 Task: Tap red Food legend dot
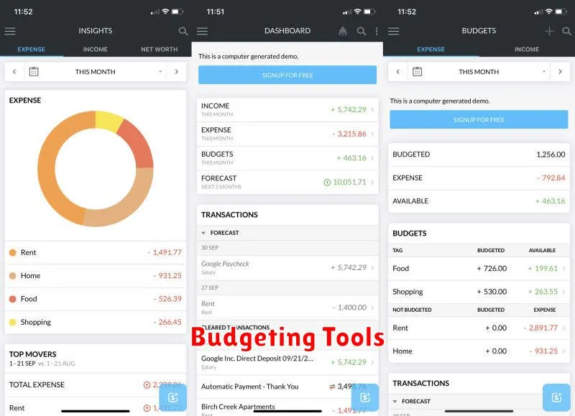pyautogui.click(x=12, y=299)
